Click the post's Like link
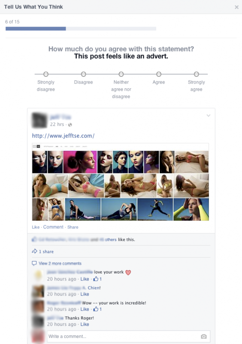The height and width of the screenshot is (344, 242). [36, 227]
